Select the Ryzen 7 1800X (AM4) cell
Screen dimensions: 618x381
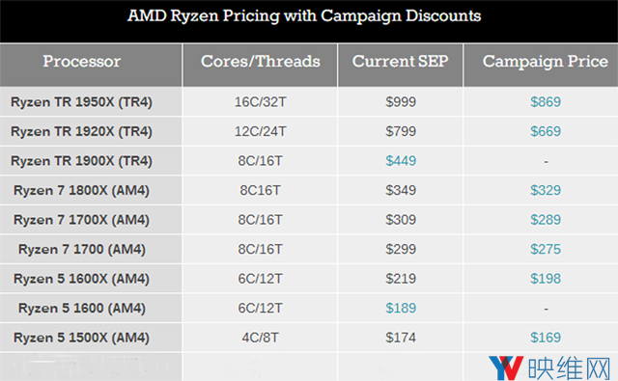(81, 191)
